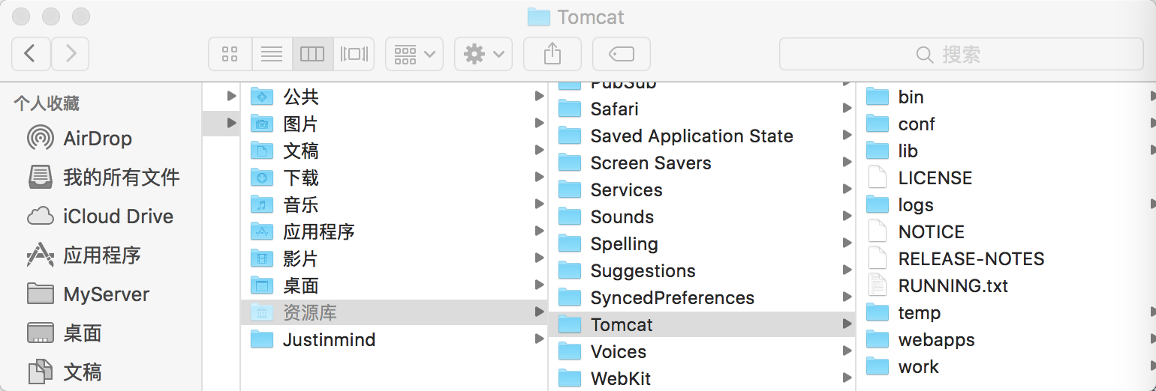Go back with the left chevron button
This screenshot has height=391, width=1156.
(x=31, y=54)
